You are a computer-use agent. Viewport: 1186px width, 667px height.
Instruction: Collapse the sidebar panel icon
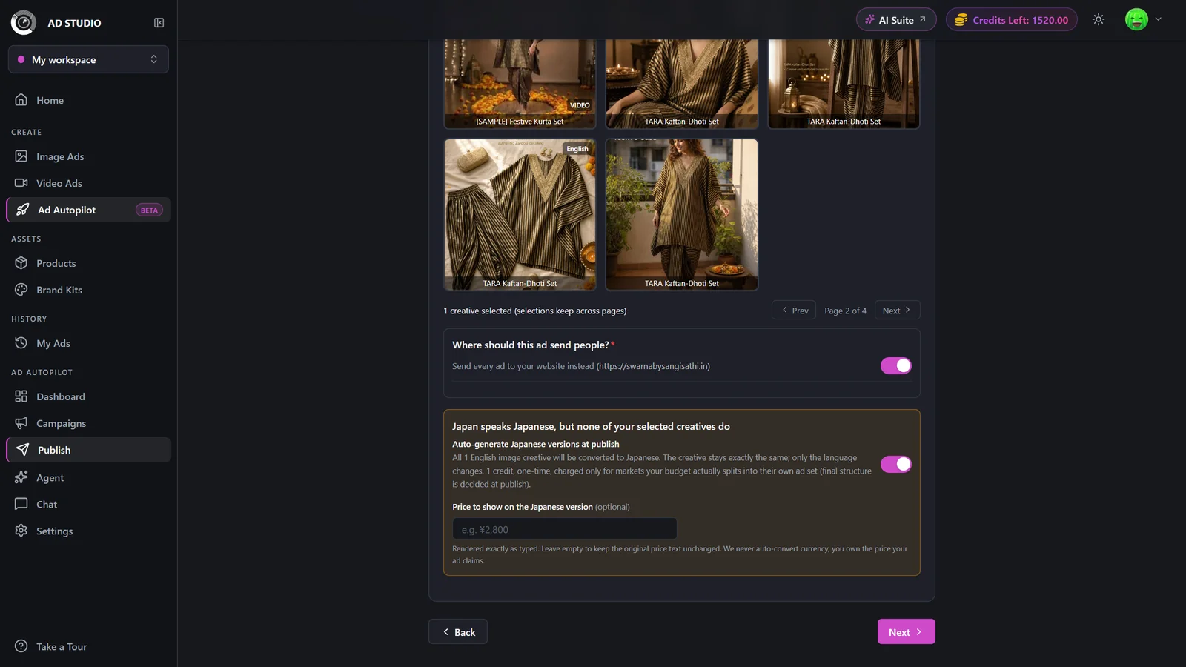click(159, 23)
